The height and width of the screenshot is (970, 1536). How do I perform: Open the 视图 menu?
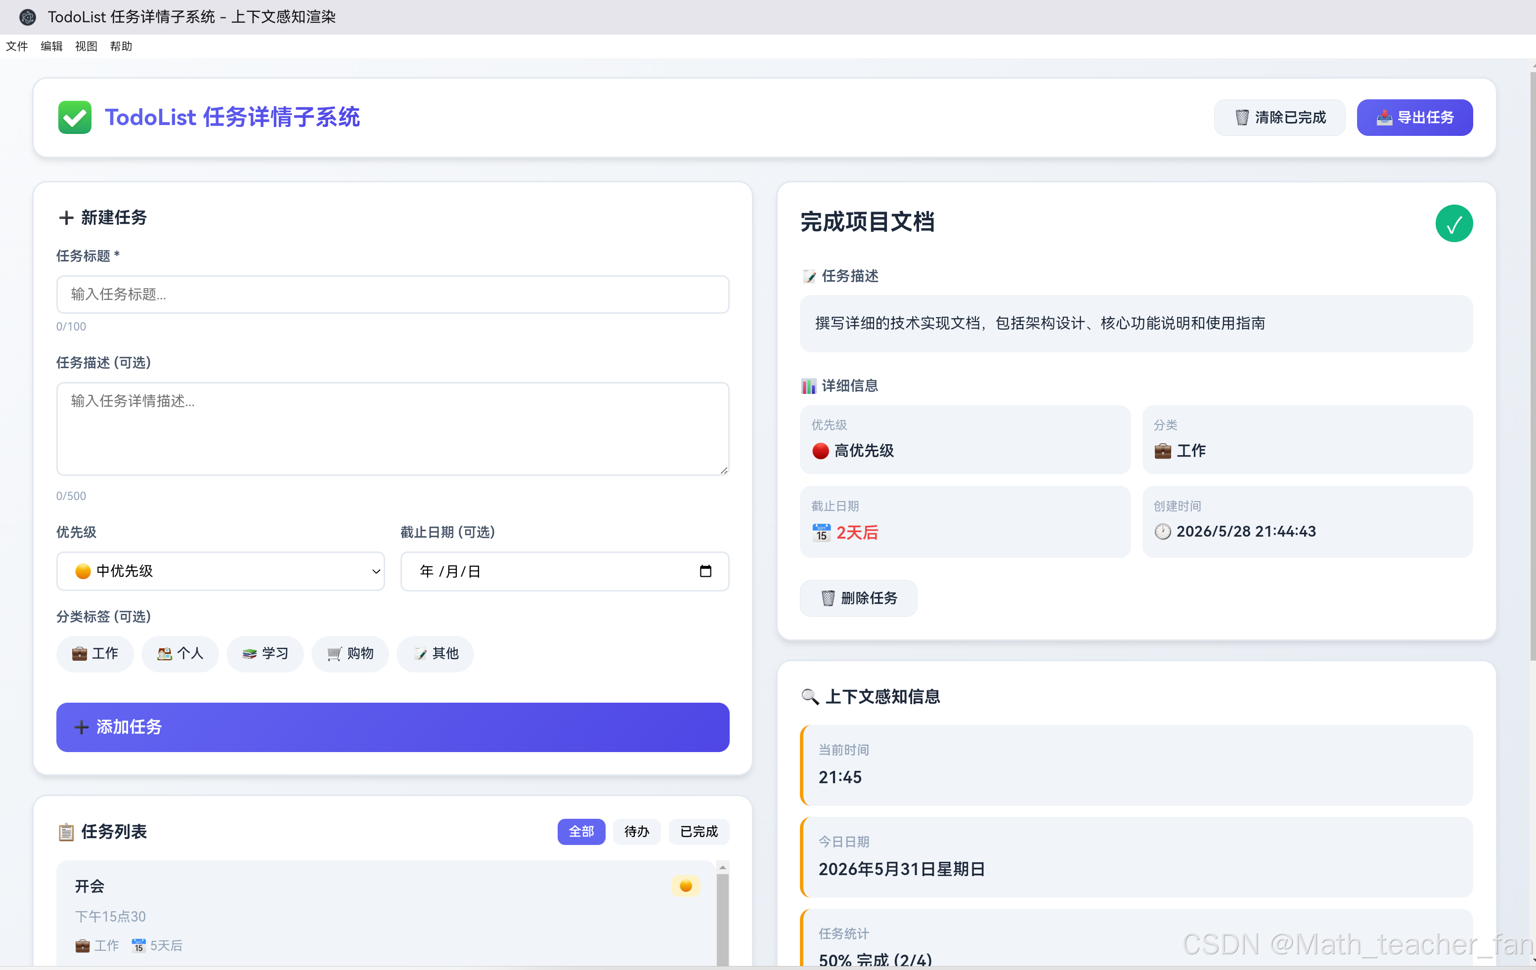86,46
